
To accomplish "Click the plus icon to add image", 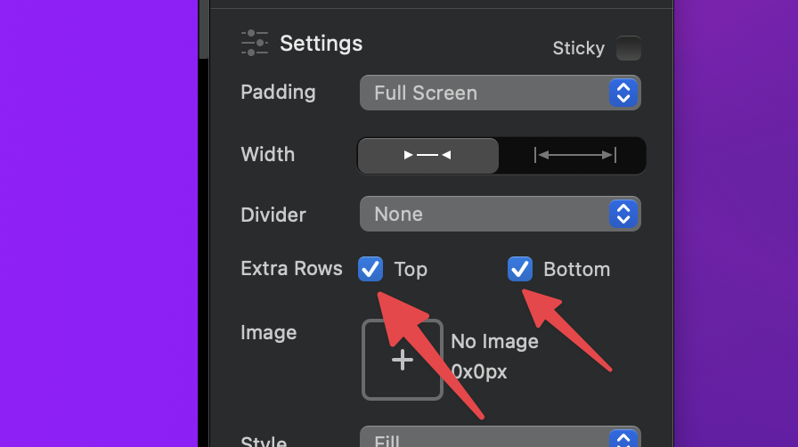I will 403,360.
